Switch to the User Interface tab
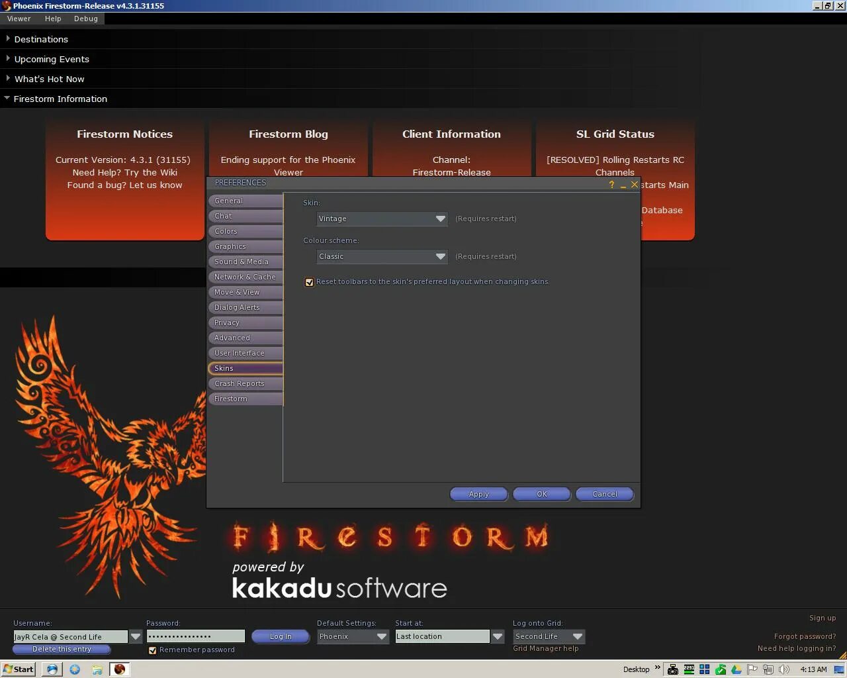The height and width of the screenshot is (678, 847). point(245,353)
